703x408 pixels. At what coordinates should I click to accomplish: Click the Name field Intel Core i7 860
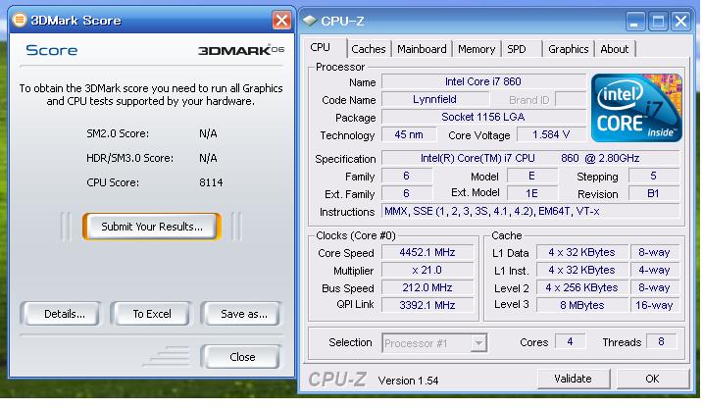[483, 81]
